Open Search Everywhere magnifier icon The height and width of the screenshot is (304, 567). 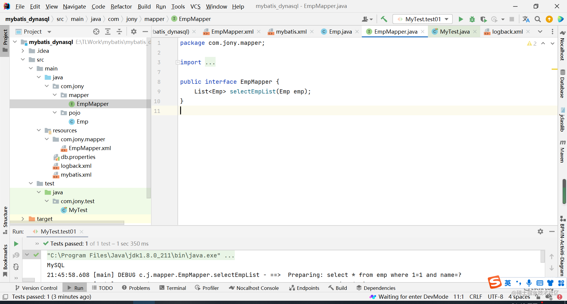tap(538, 19)
